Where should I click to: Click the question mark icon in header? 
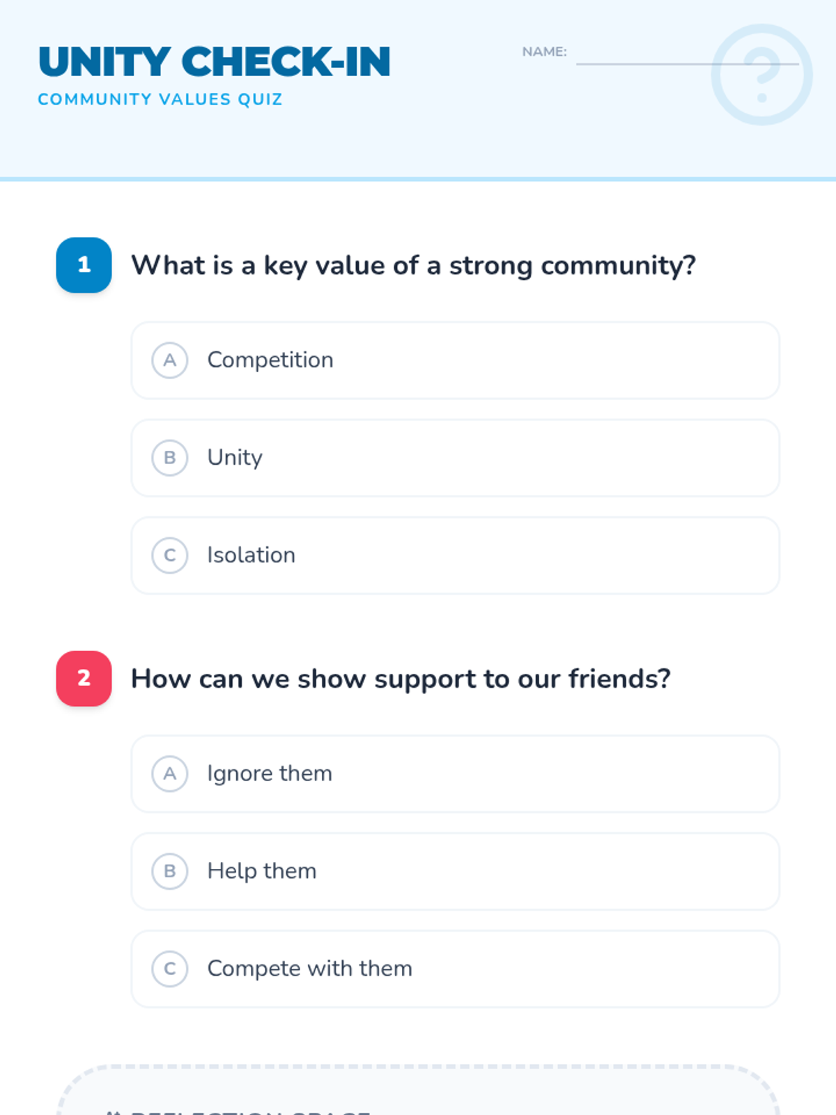click(761, 75)
